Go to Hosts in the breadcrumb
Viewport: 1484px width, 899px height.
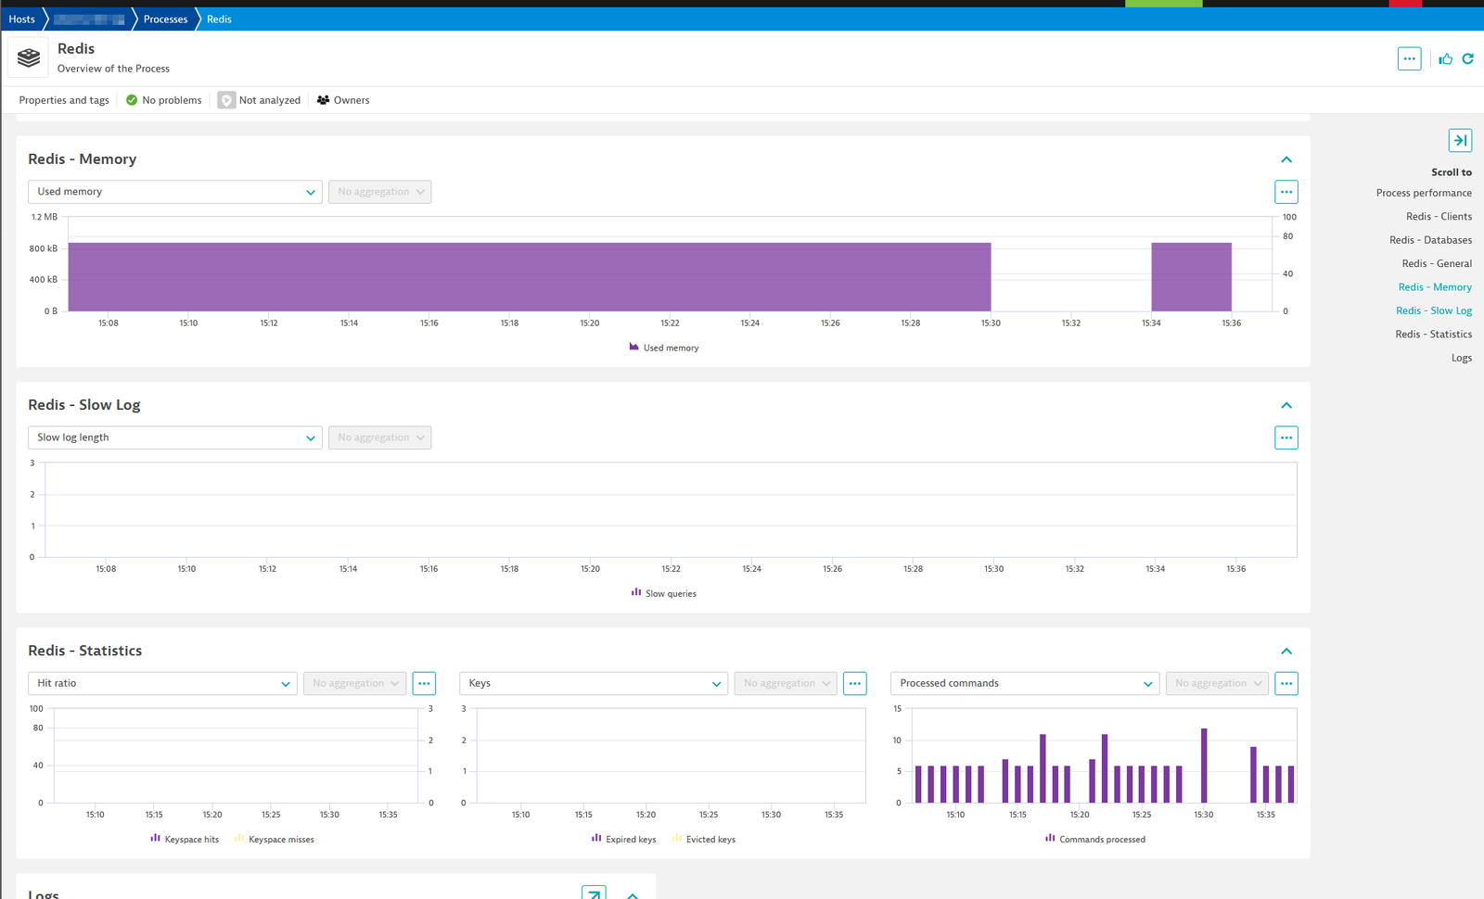coord(21,19)
